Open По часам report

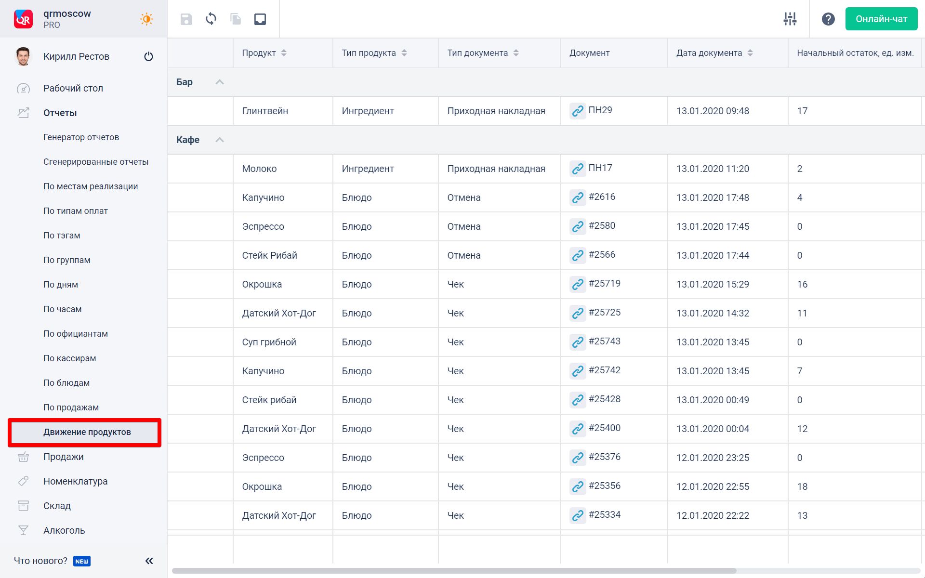63,309
